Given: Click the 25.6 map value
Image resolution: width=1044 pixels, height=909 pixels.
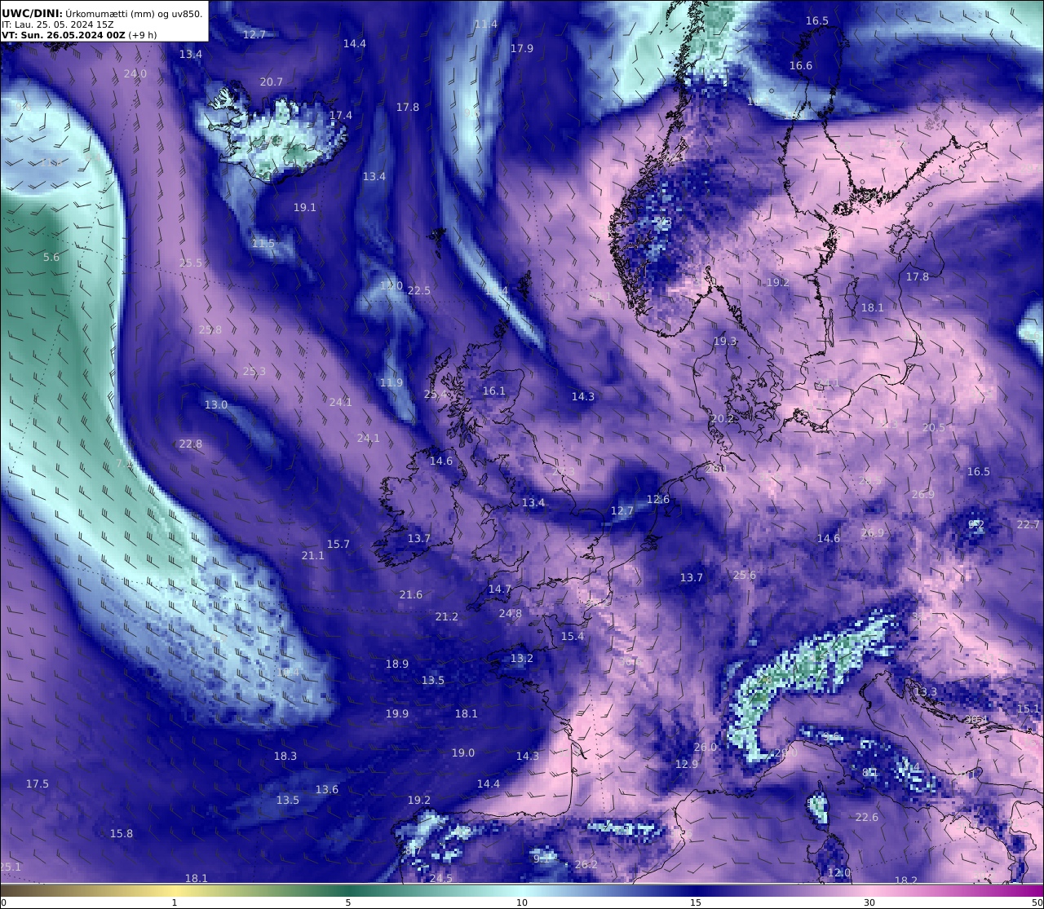Looking at the screenshot, I should pos(745,575).
